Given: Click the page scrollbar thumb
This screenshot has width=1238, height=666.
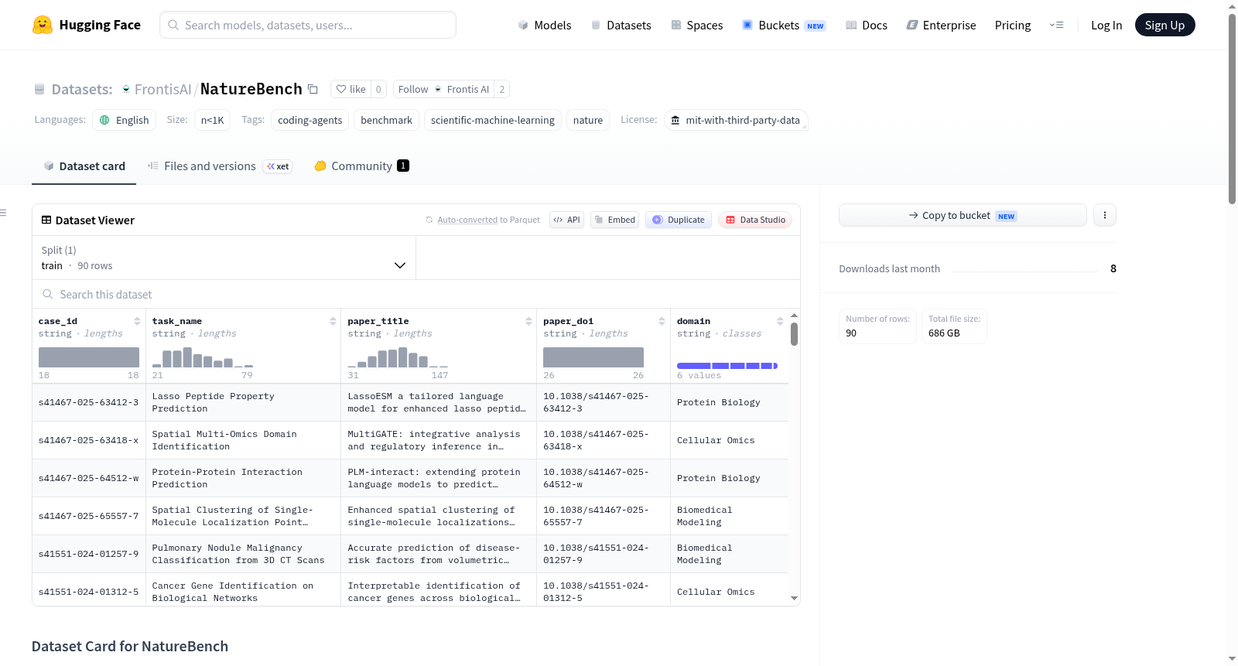Looking at the screenshot, I should pos(1232,108).
